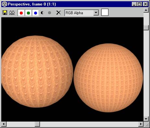Save the rendered bitmap with floppy icon
Image resolution: width=150 pixels, height=128 pixels.
pos(5,13)
